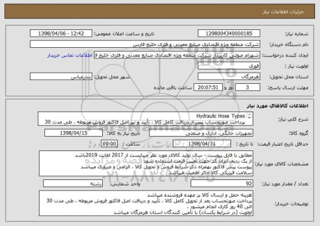Click the request creator name field
This screenshot has height=226, width=320.
[x=177, y=55]
